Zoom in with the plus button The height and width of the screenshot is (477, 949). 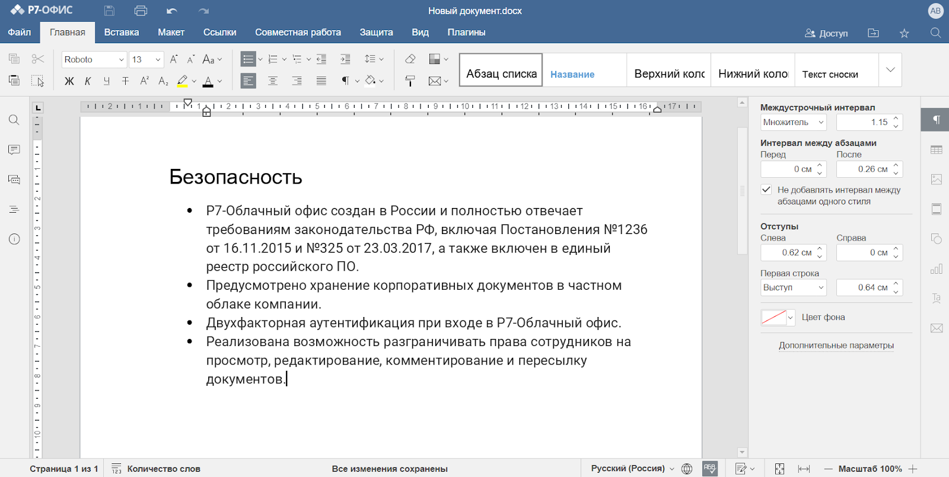click(913, 469)
